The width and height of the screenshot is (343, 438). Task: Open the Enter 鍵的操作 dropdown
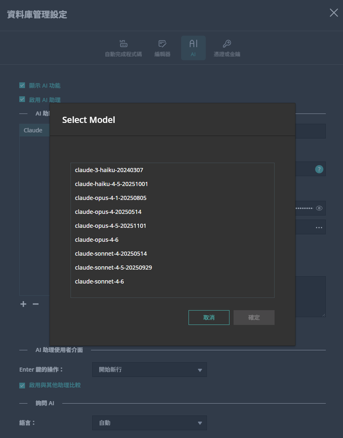tap(149, 369)
